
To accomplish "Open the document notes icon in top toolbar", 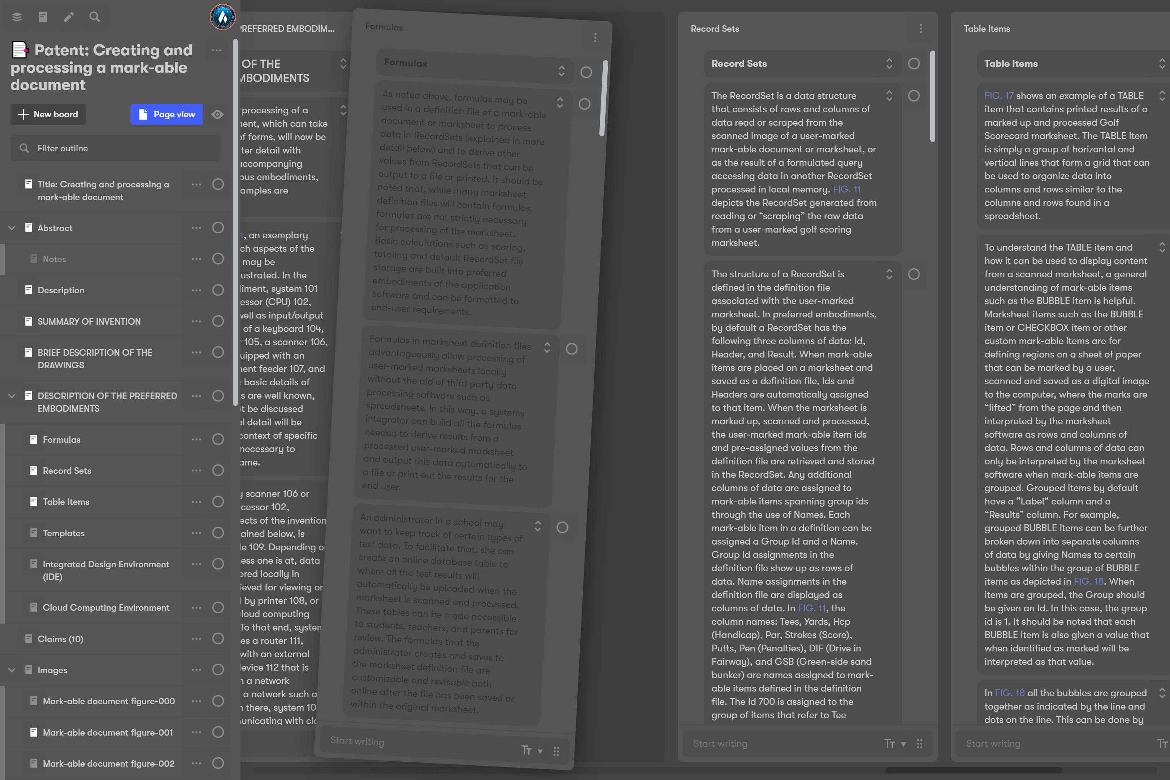I will 43,17.
